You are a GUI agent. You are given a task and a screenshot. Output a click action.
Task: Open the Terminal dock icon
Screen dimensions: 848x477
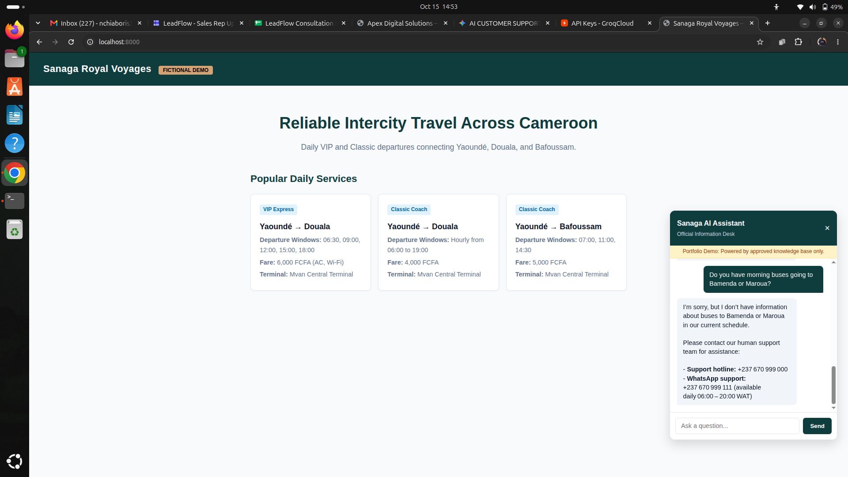click(x=15, y=201)
